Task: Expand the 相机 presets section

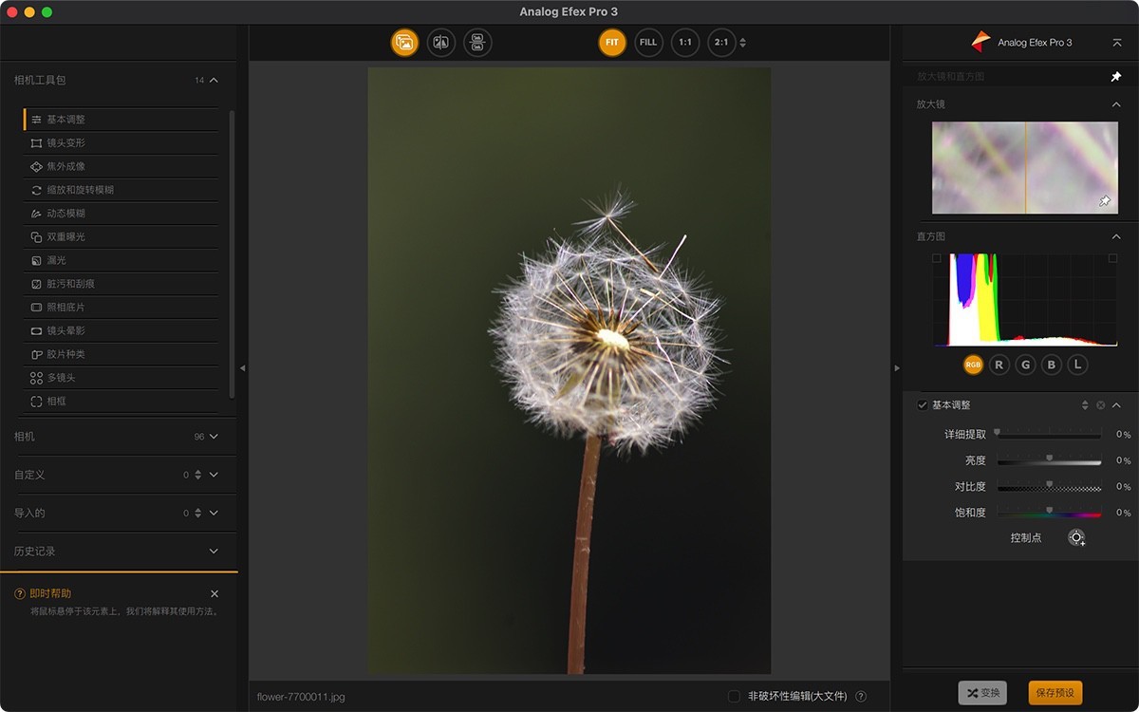Action: 214,437
